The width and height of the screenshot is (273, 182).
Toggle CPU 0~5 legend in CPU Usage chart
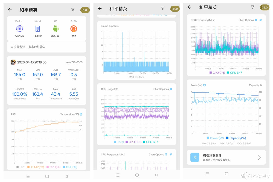pos(133,142)
